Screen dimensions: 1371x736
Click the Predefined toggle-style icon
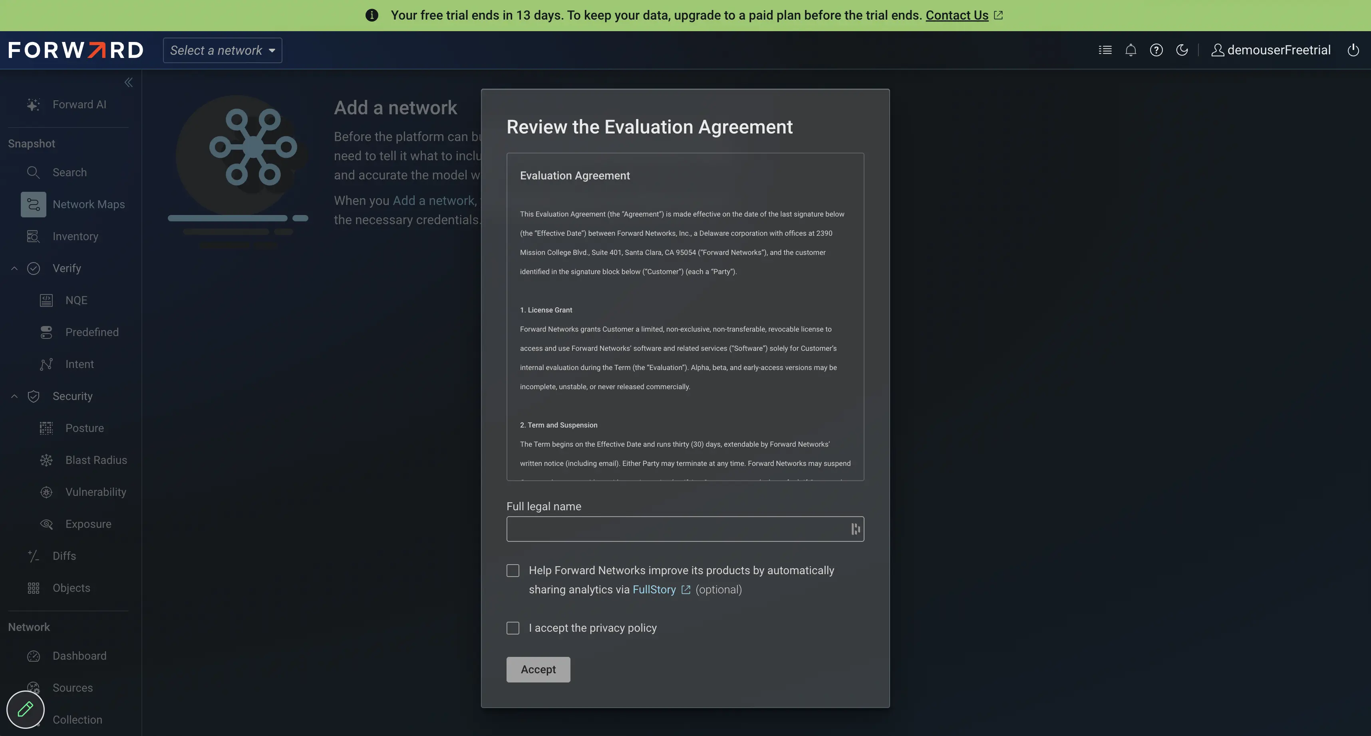[46, 332]
